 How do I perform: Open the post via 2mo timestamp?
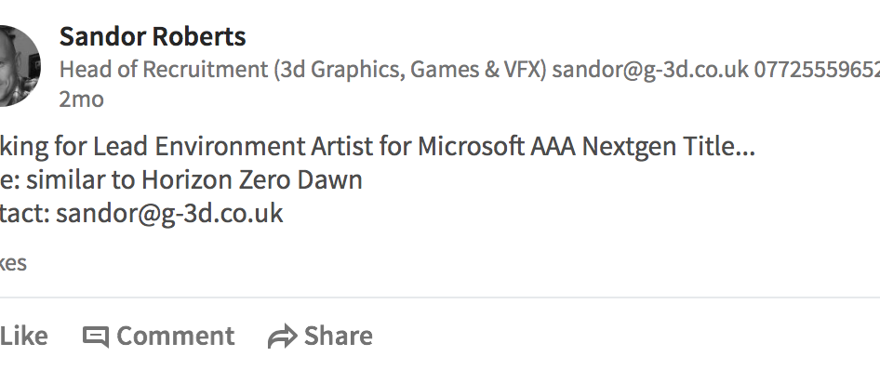(81, 99)
